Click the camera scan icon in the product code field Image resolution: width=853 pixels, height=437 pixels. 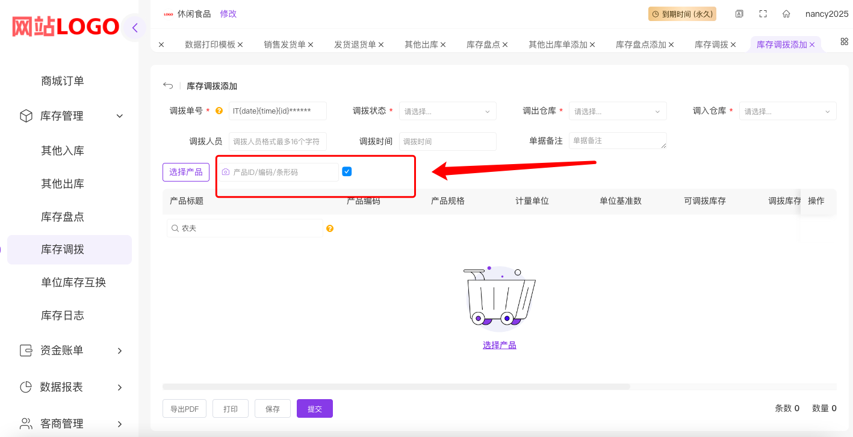(x=226, y=172)
